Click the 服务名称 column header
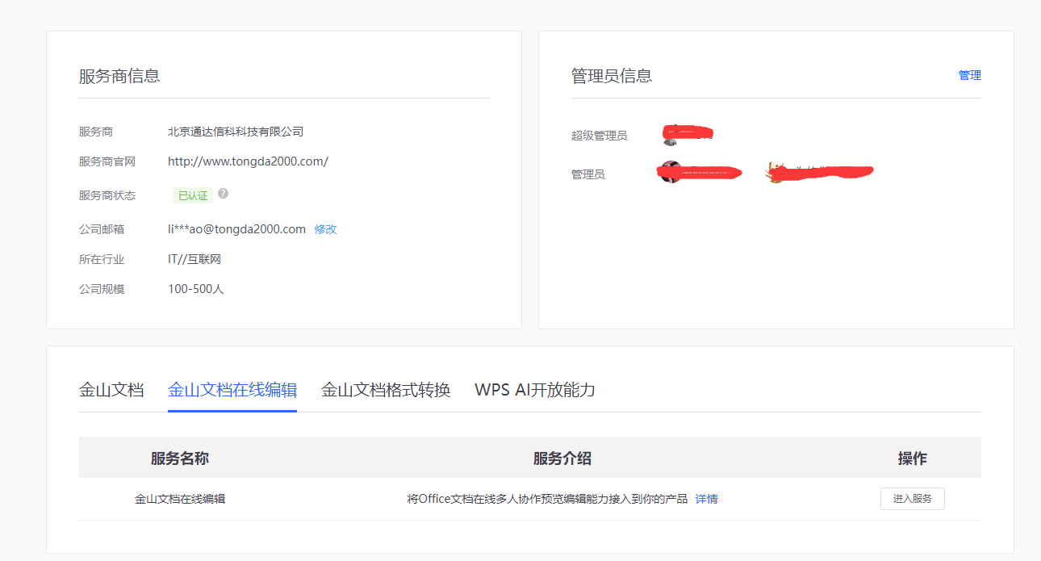1041x561 pixels. pos(180,458)
